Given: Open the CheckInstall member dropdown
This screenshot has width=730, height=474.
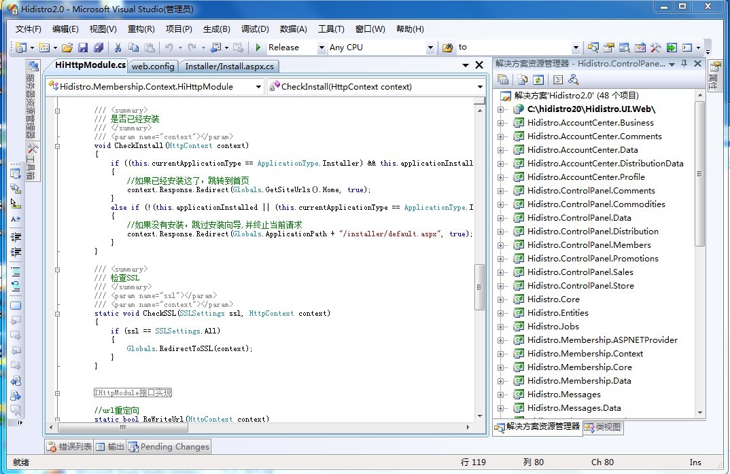Looking at the screenshot, I should 480,87.
